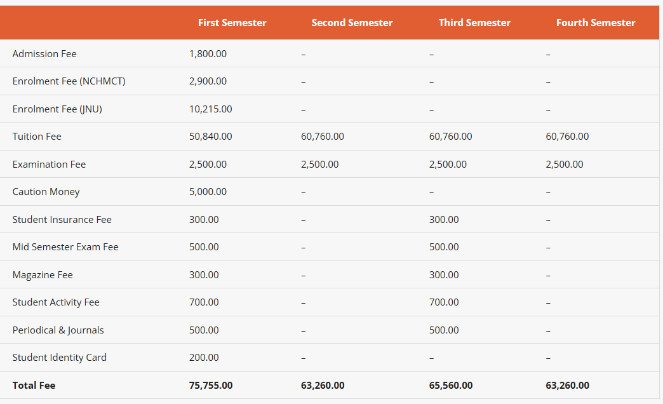
Task: Click the Caution Money row label
Action: (x=46, y=192)
